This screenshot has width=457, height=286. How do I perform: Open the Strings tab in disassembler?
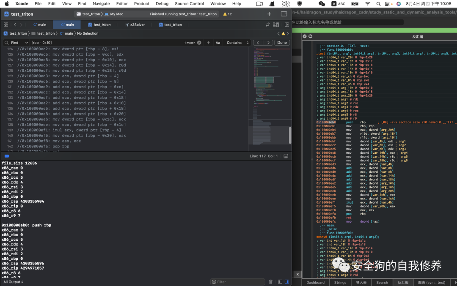[340, 283]
